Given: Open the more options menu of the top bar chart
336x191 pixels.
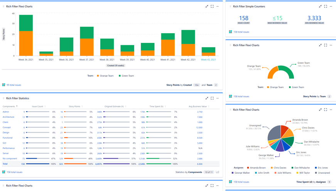Looking at the screenshot, I should [x=218, y=7].
